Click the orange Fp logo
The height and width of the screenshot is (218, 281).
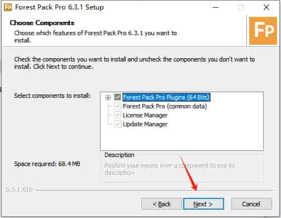[x=263, y=31]
